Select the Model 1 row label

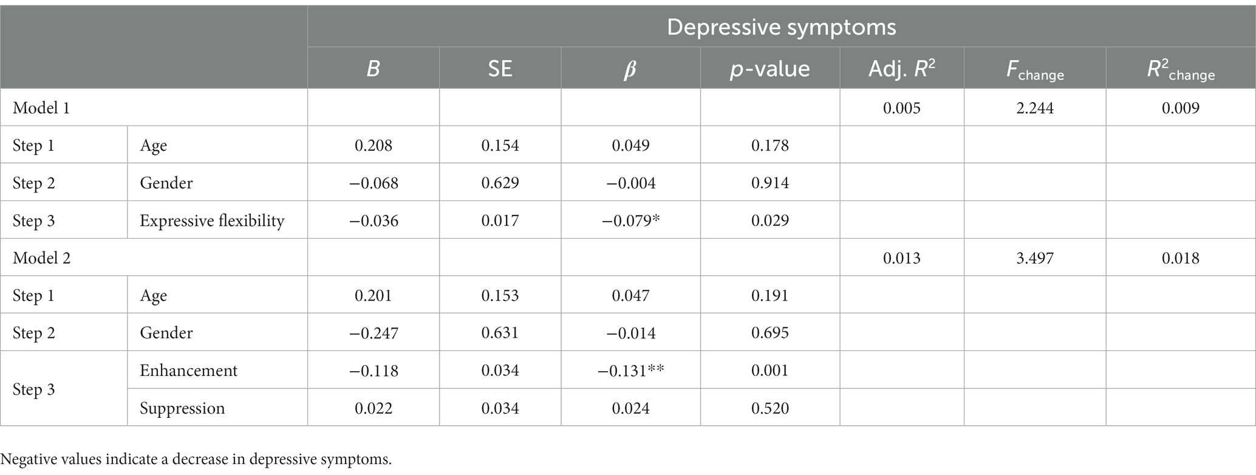click(x=41, y=108)
